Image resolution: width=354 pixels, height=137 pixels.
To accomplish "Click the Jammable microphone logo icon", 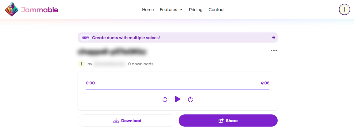I will pyautogui.click(x=12, y=9).
